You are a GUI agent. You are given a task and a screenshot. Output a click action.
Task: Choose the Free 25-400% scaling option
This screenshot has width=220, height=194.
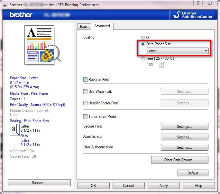(x=143, y=58)
